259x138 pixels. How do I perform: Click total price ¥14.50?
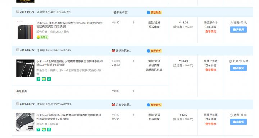coord(183,22)
